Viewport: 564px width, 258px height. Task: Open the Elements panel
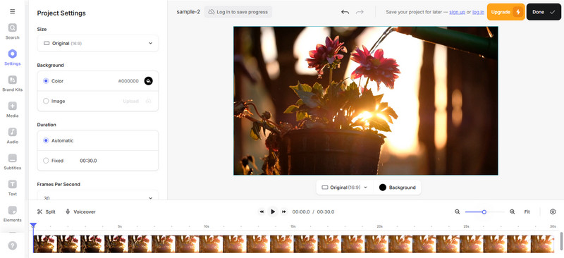pos(12,214)
